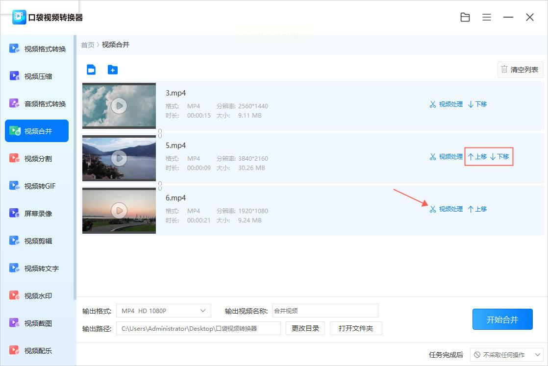Click 视频处理 for 6.mp4

tap(447, 209)
